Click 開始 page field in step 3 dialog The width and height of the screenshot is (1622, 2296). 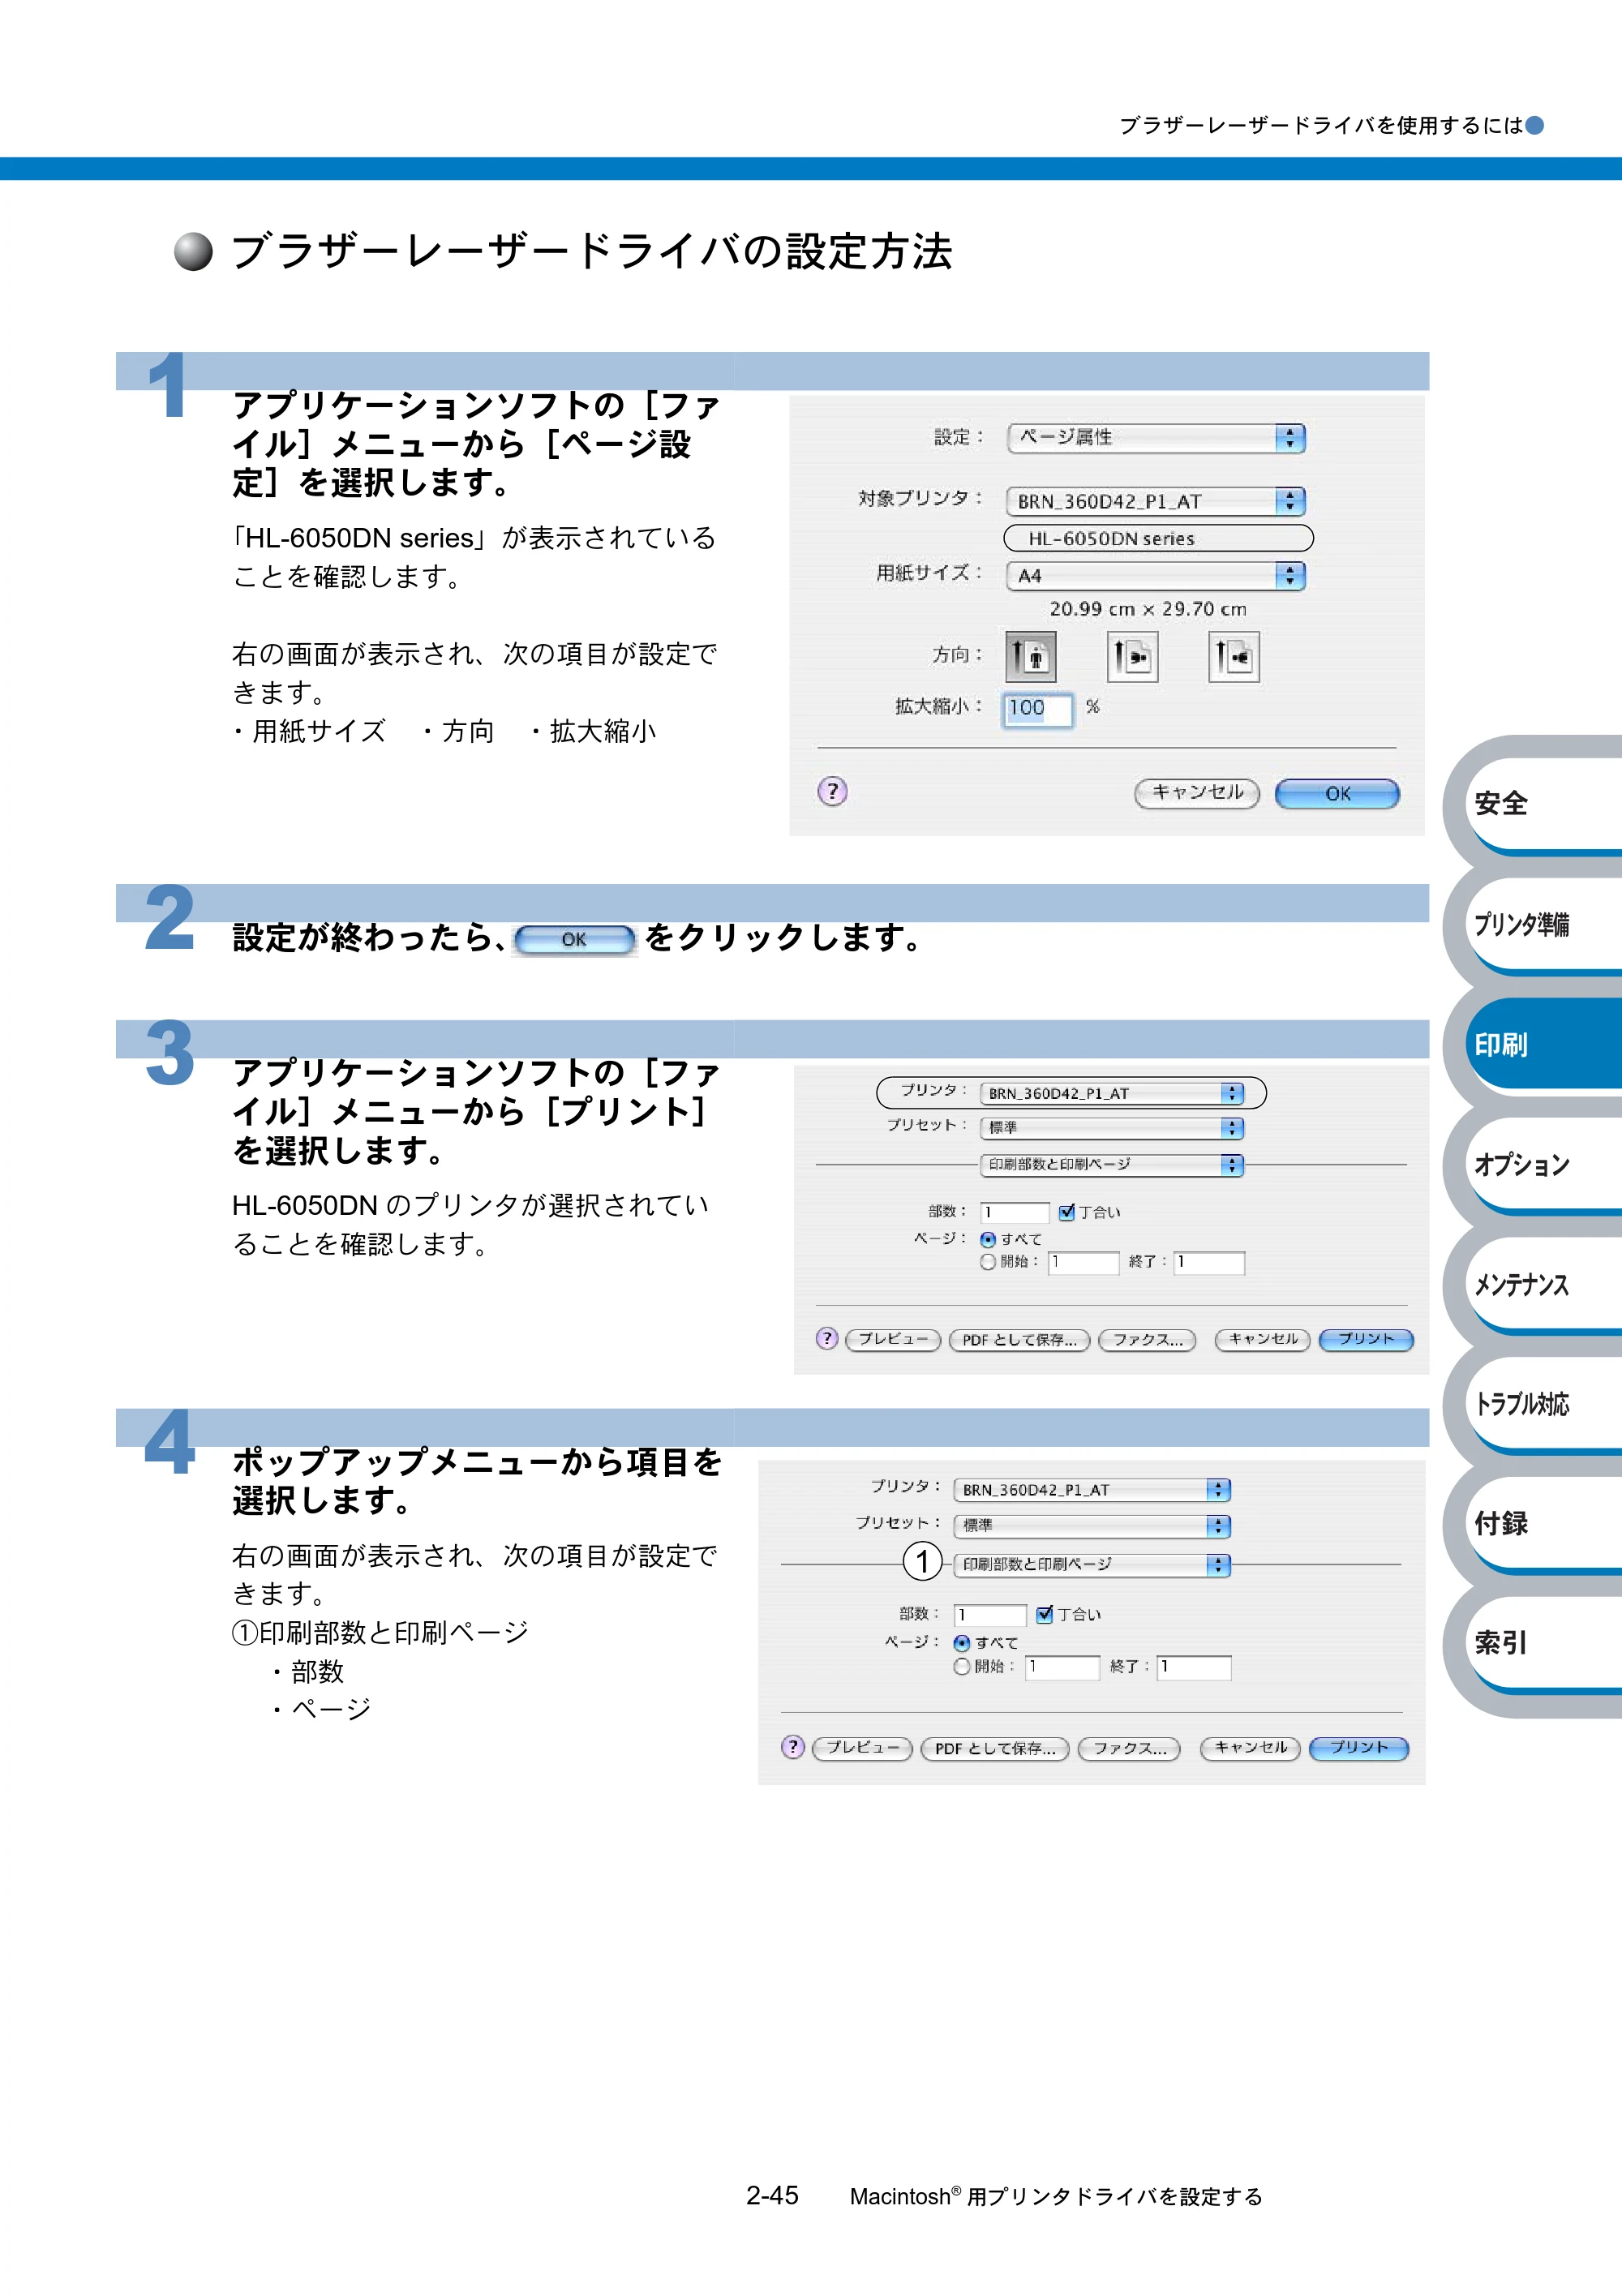pyautogui.click(x=1083, y=1263)
